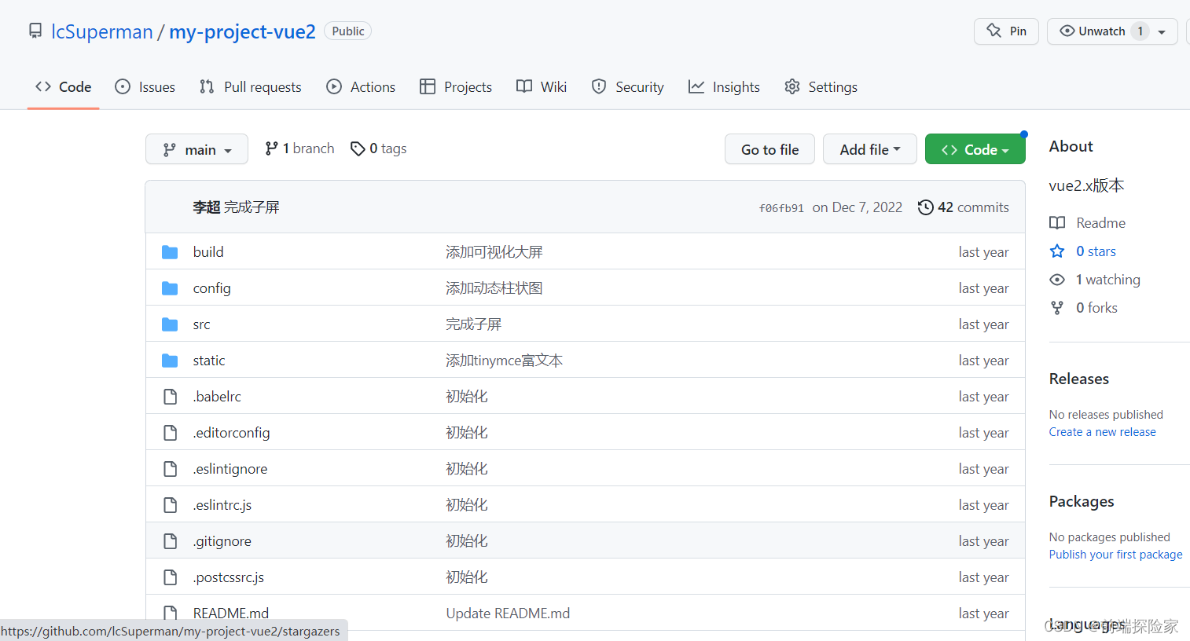Click the folder icon for static
Screen dimensions: 1190x641
170,361
